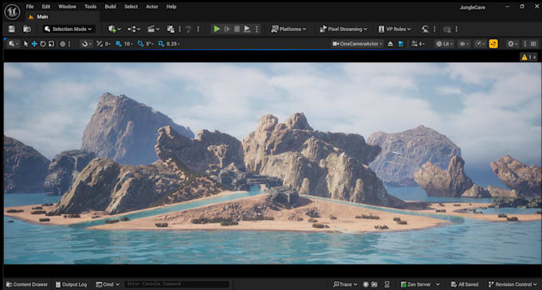Open the rotation snap 5° dropdown

tap(149, 44)
